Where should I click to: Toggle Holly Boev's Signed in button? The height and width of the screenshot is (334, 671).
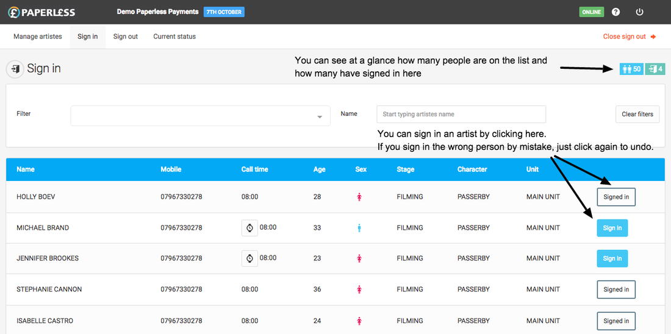(616, 197)
